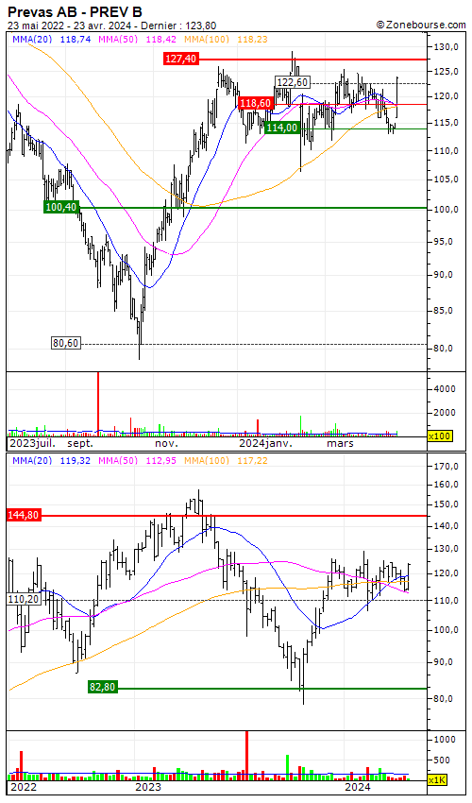This screenshot has height=803, width=472.
Task: Click the 2022 axis label in lower chart
Action: (24, 787)
